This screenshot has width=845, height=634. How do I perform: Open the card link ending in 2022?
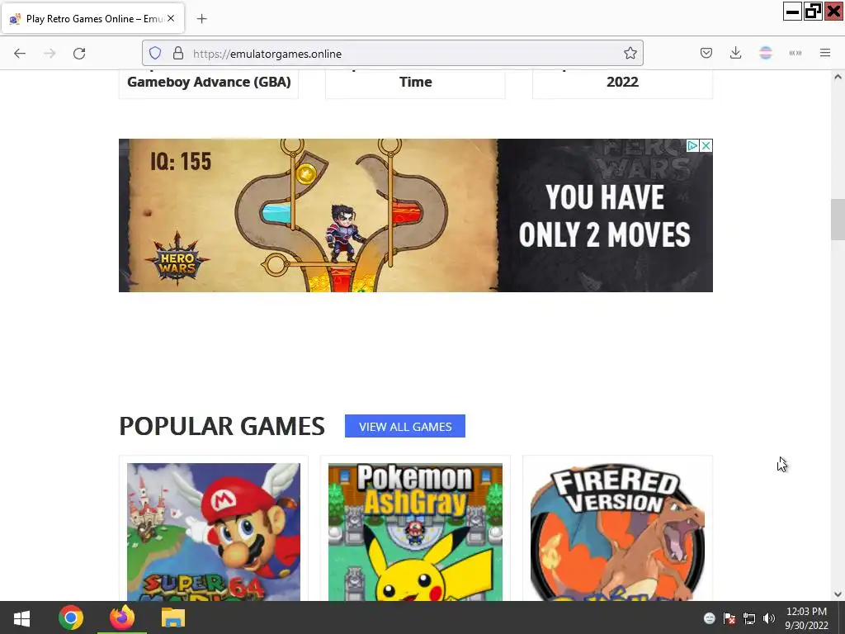622,83
